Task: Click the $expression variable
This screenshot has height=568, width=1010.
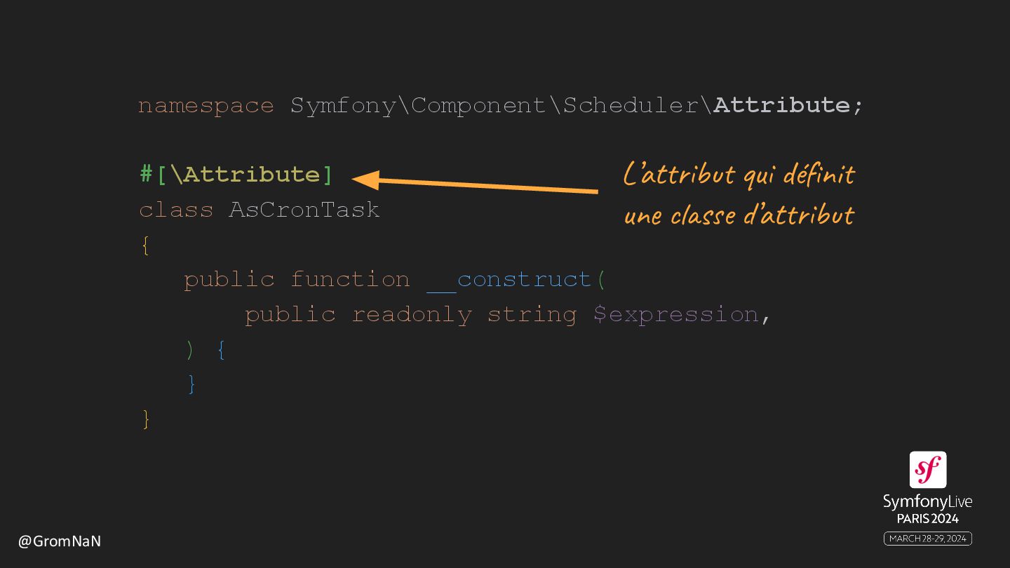Action: [x=676, y=315]
